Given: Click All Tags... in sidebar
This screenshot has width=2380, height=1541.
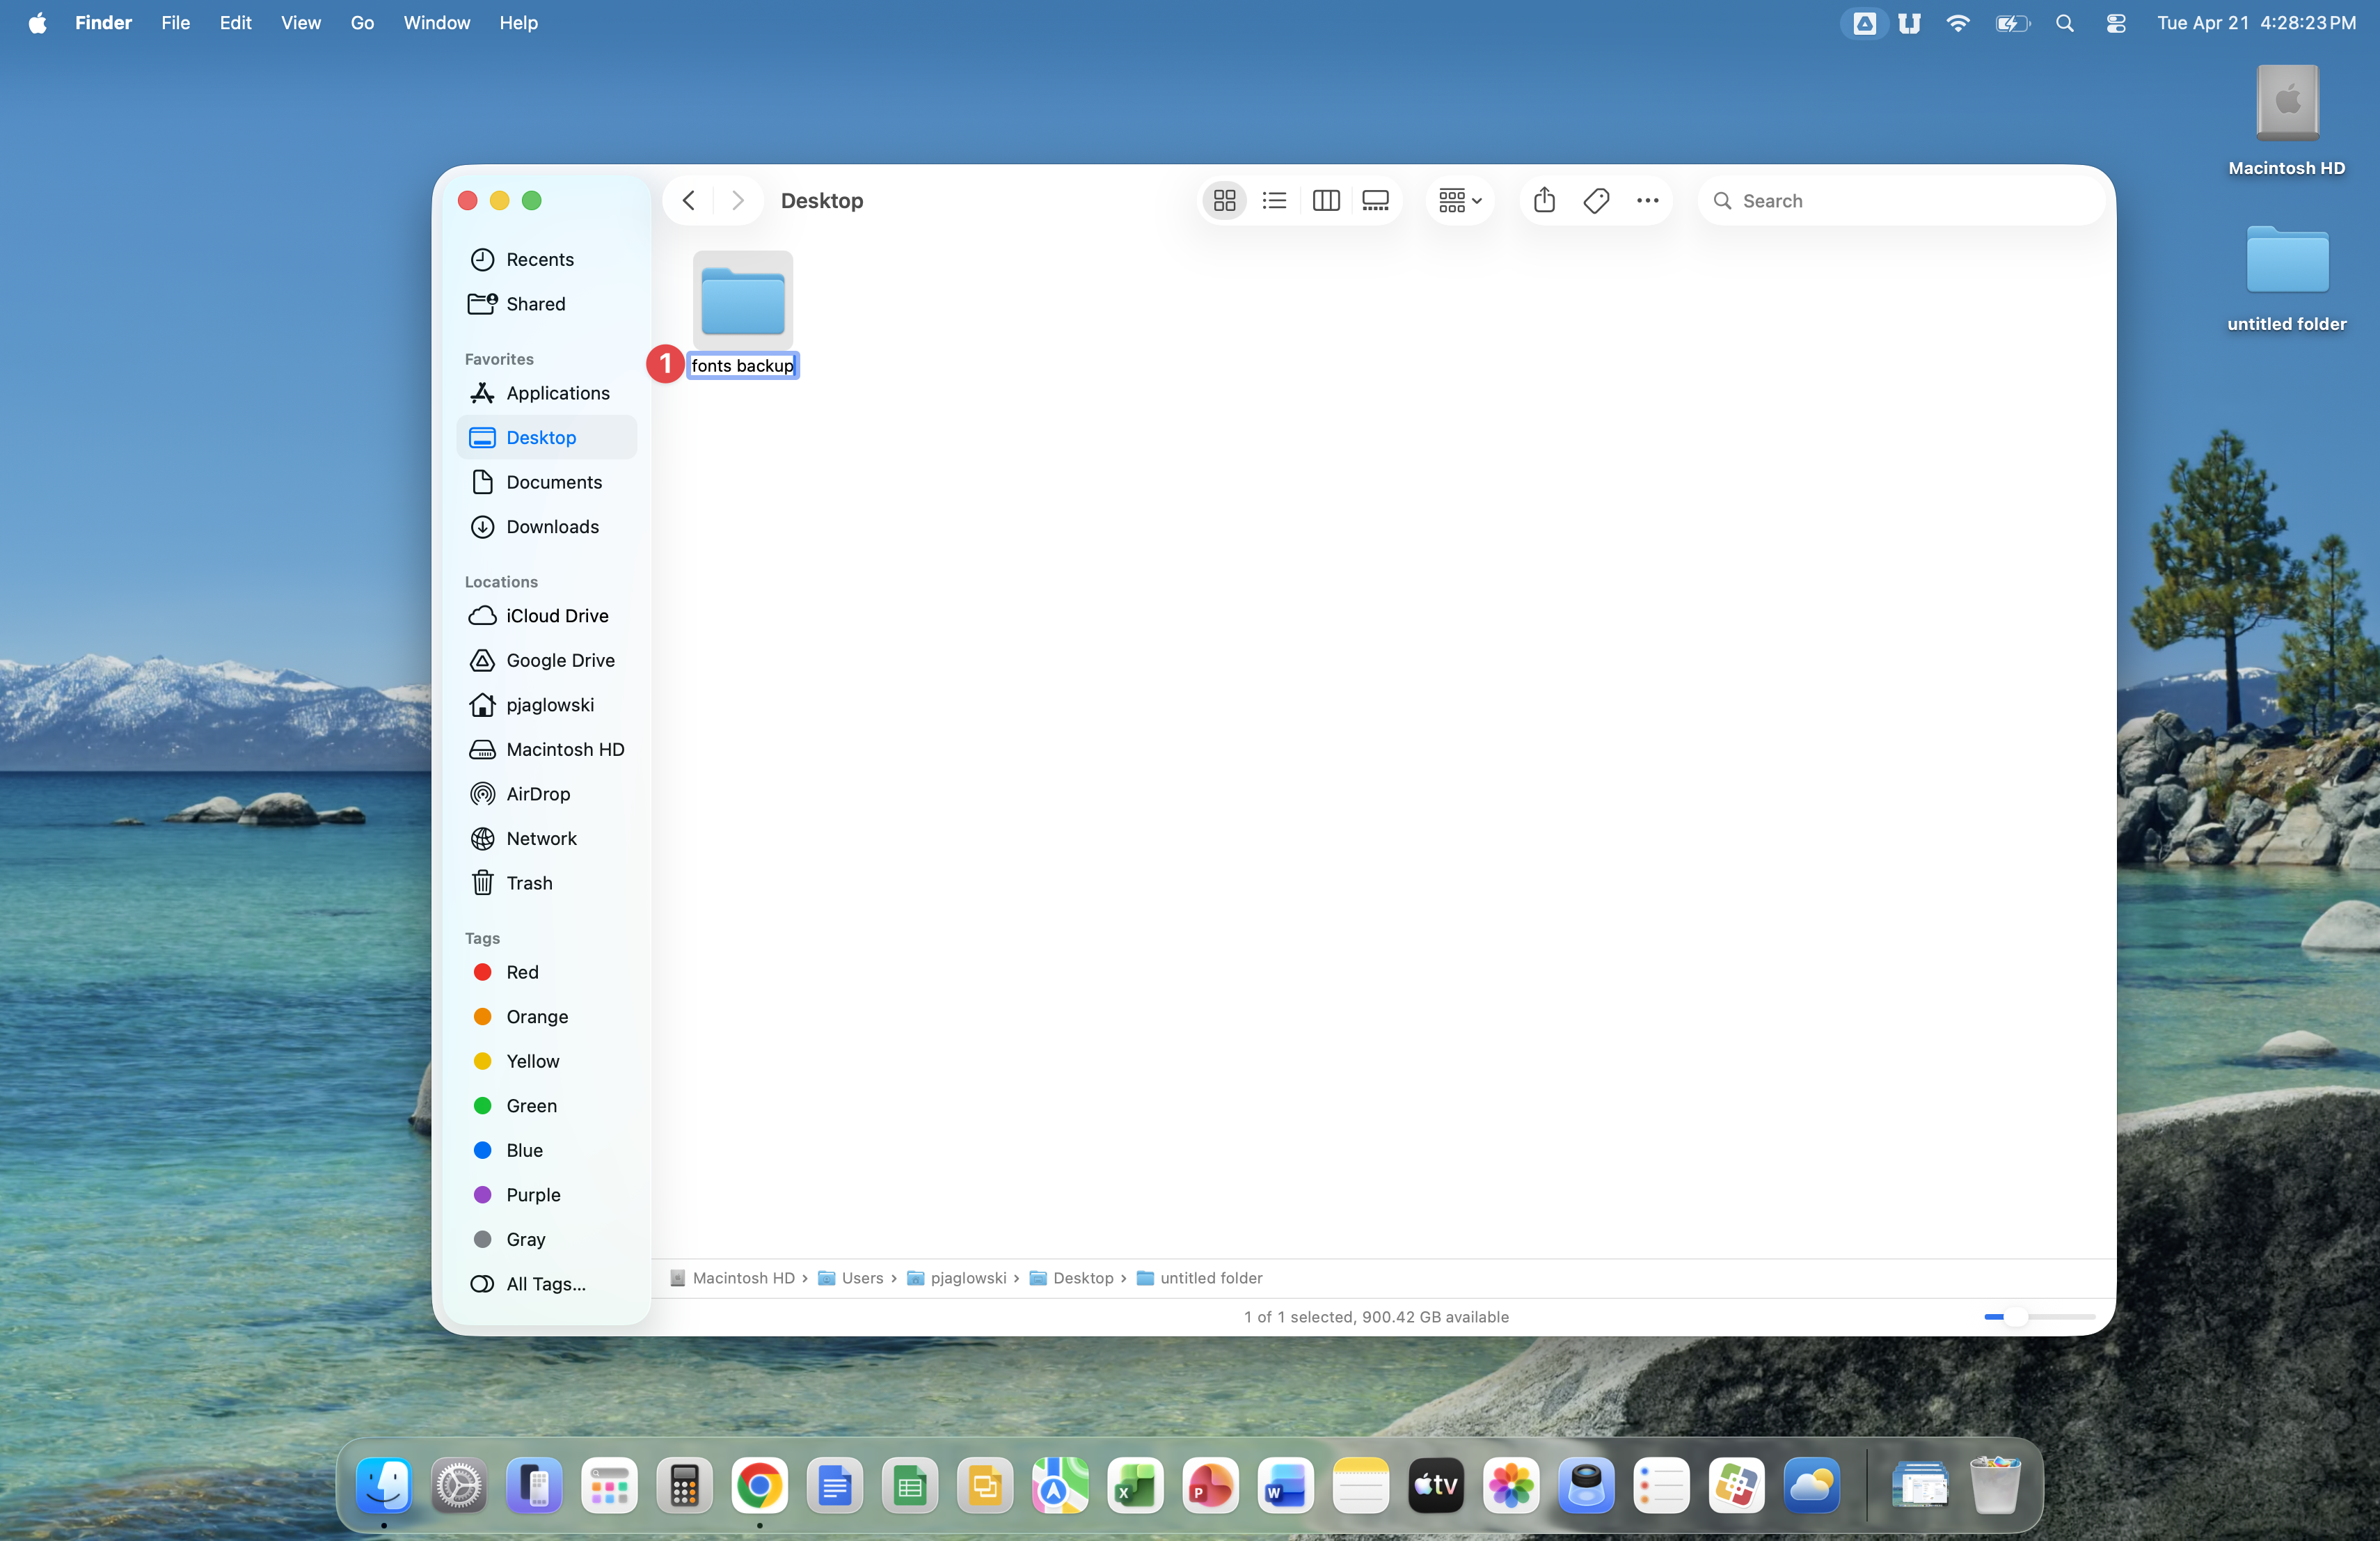Looking at the screenshot, I should click(545, 1284).
